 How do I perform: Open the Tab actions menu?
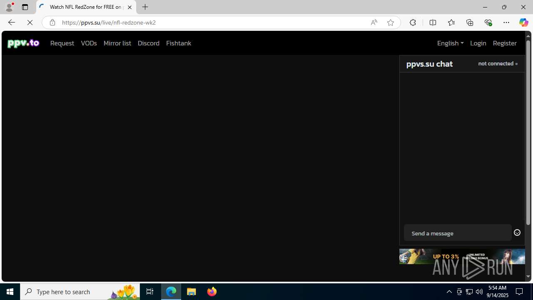click(x=25, y=7)
